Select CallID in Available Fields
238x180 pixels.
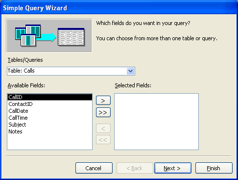[49, 97]
